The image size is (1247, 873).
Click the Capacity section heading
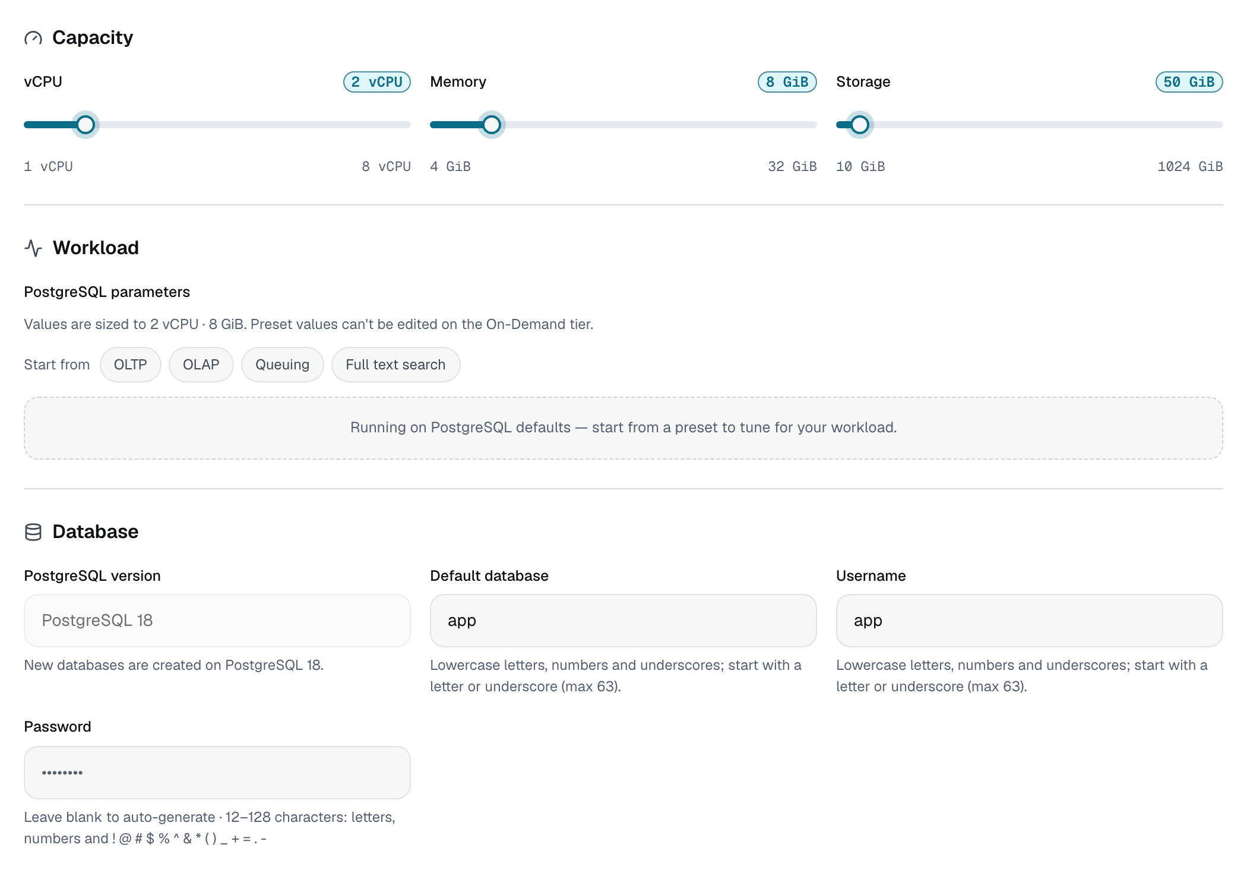pos(93,38)
